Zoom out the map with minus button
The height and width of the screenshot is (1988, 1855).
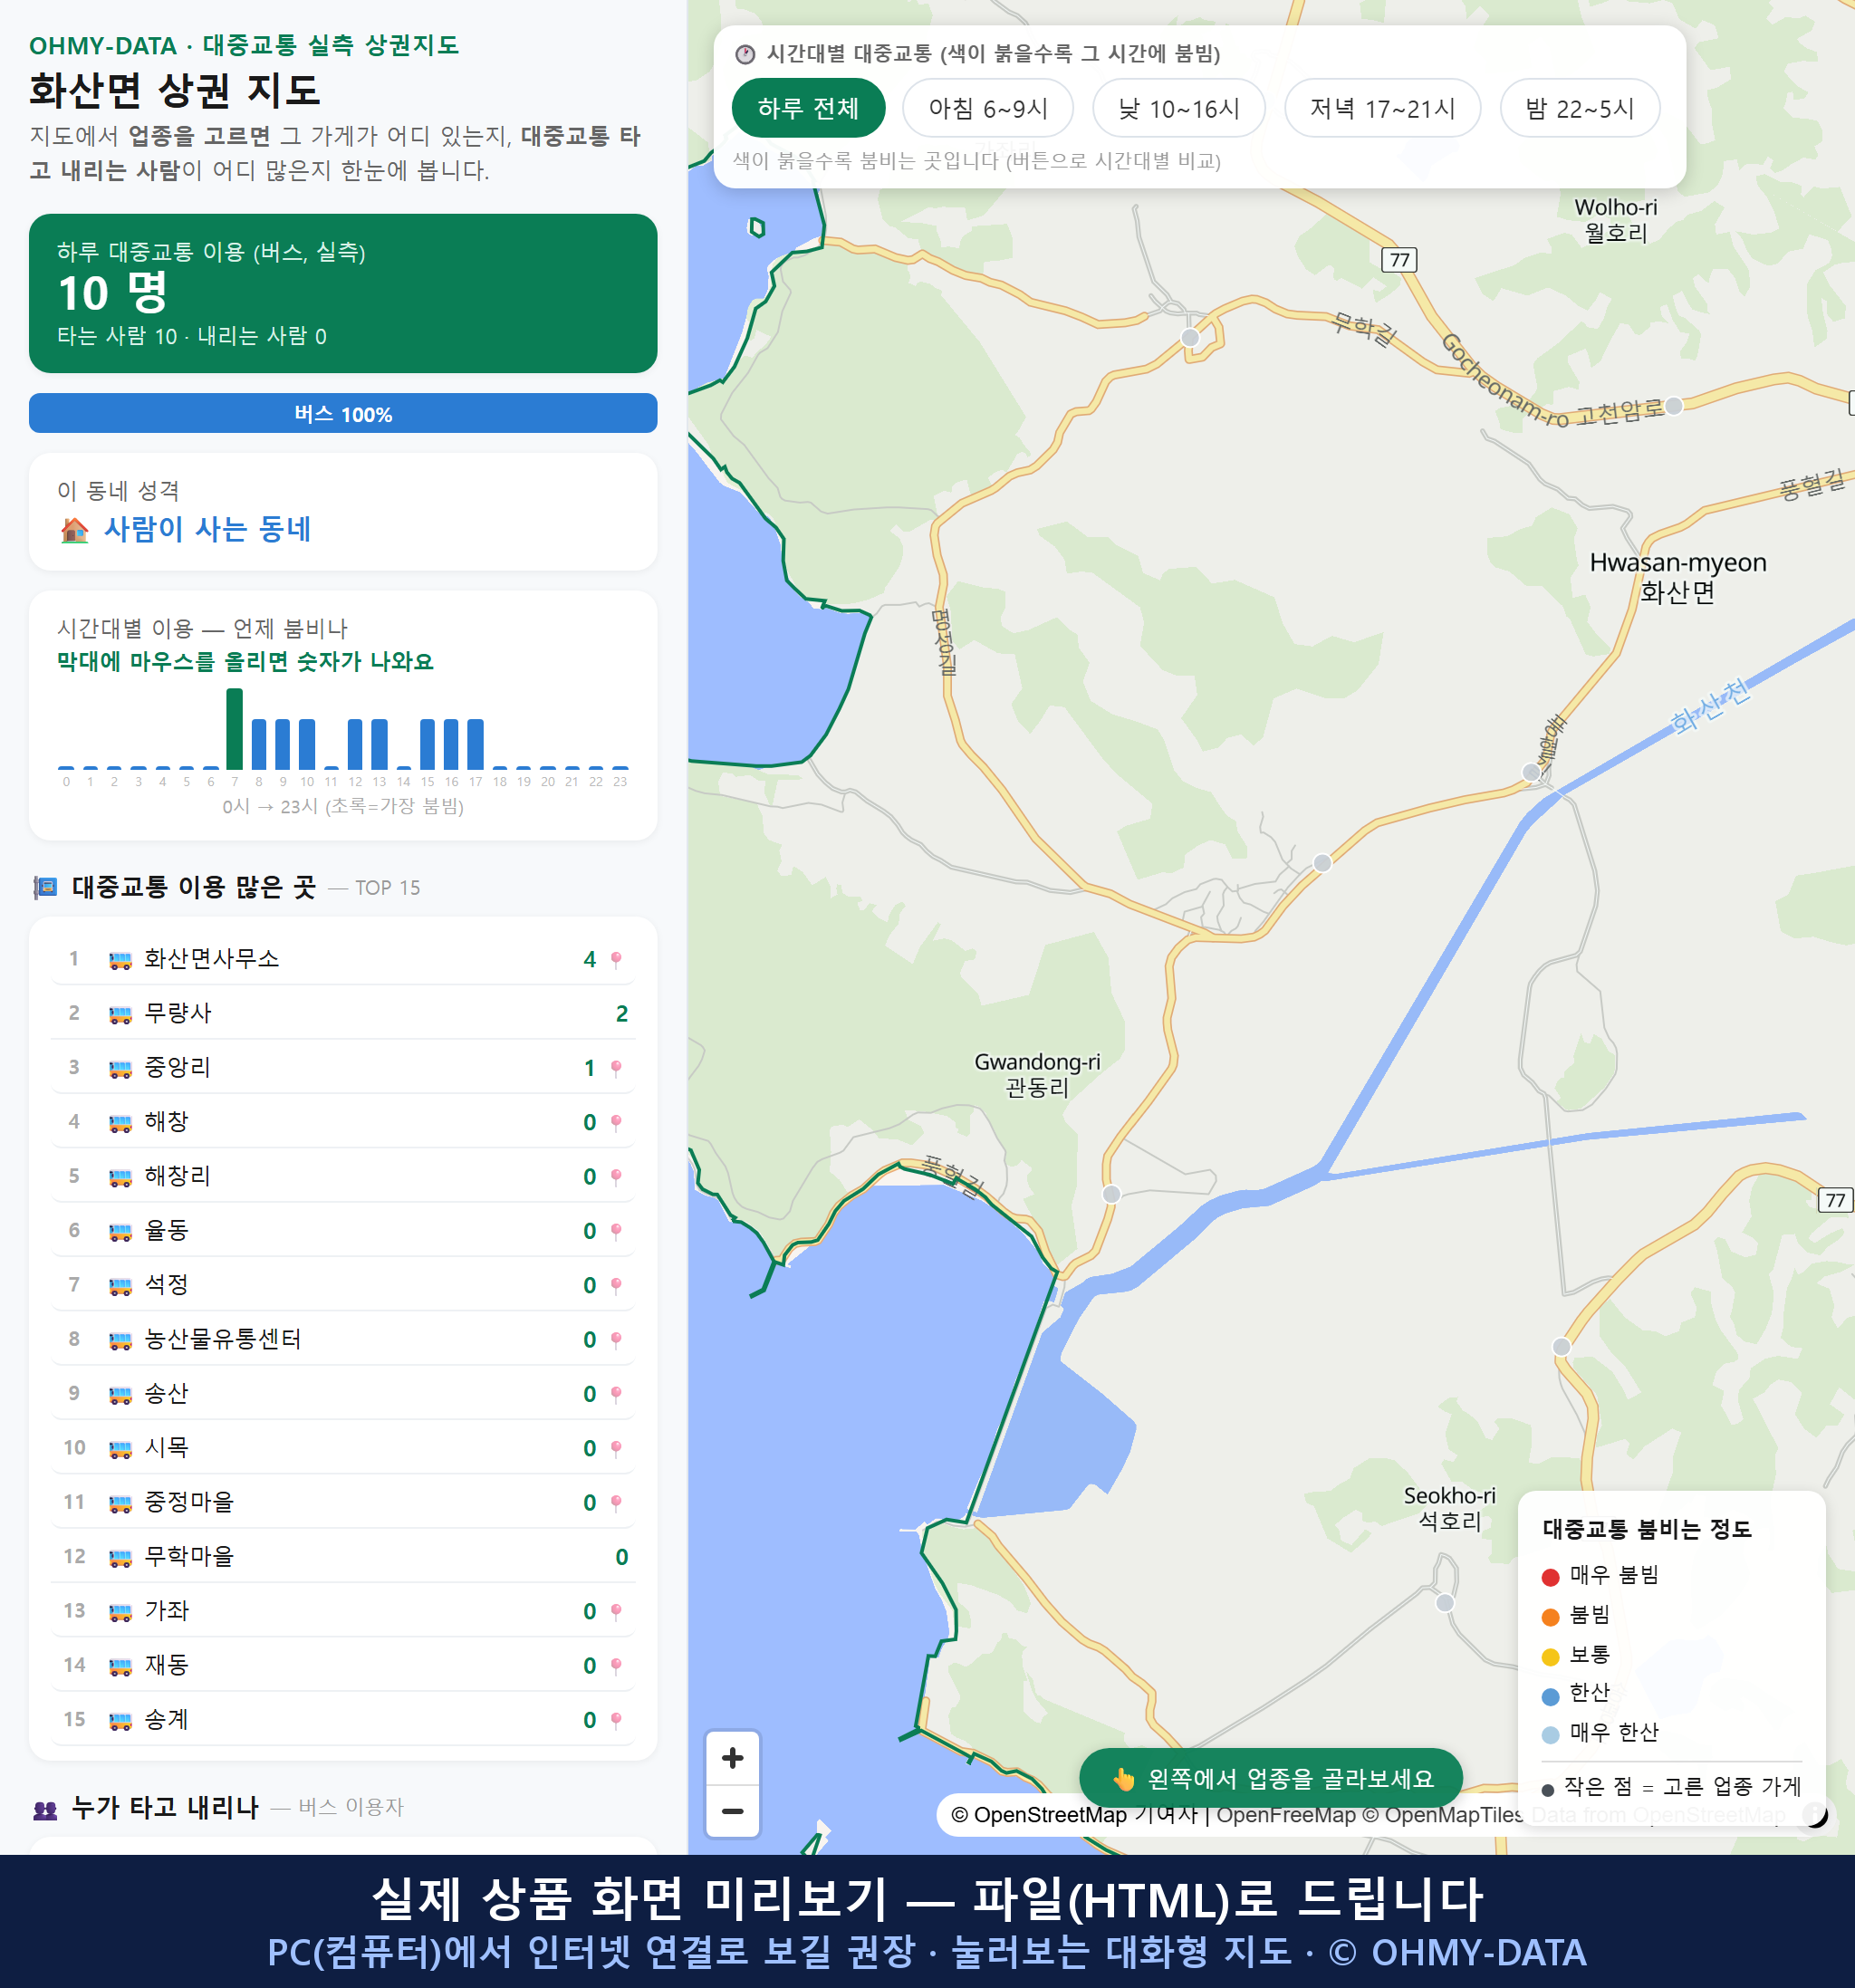pos(732,1811)
